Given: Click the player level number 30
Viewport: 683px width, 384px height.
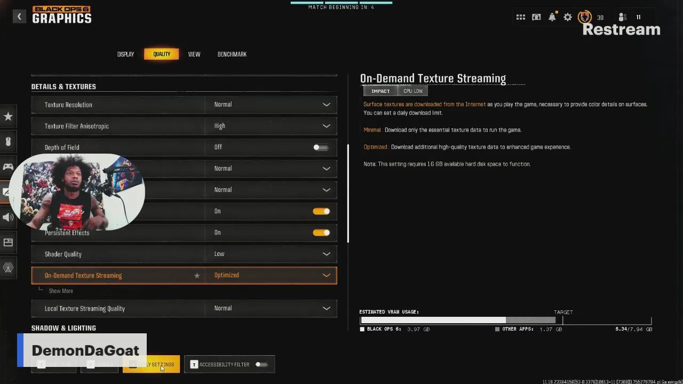Looking at the screenshot, I should point(600,18).
